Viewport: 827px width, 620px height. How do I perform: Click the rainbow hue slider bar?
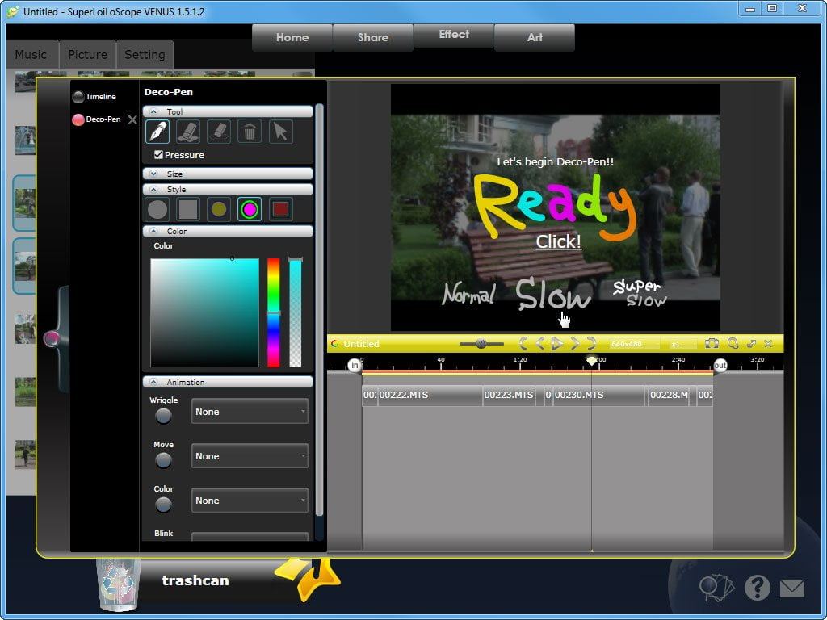click(273, 312)
